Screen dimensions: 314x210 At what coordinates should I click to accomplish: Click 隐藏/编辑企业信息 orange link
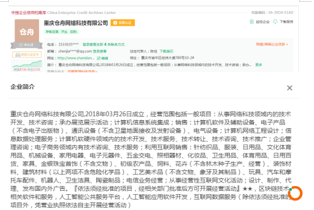pos(272,44)
